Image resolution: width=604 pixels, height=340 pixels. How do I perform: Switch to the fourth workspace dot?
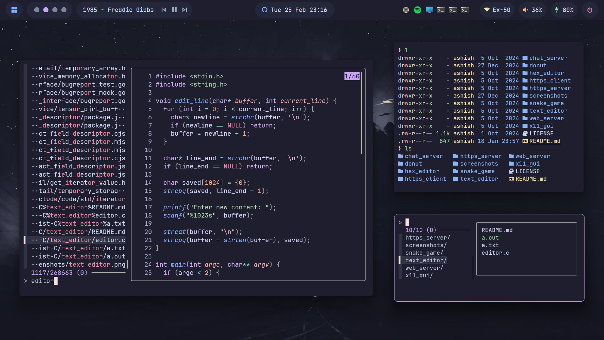(64, 10)
